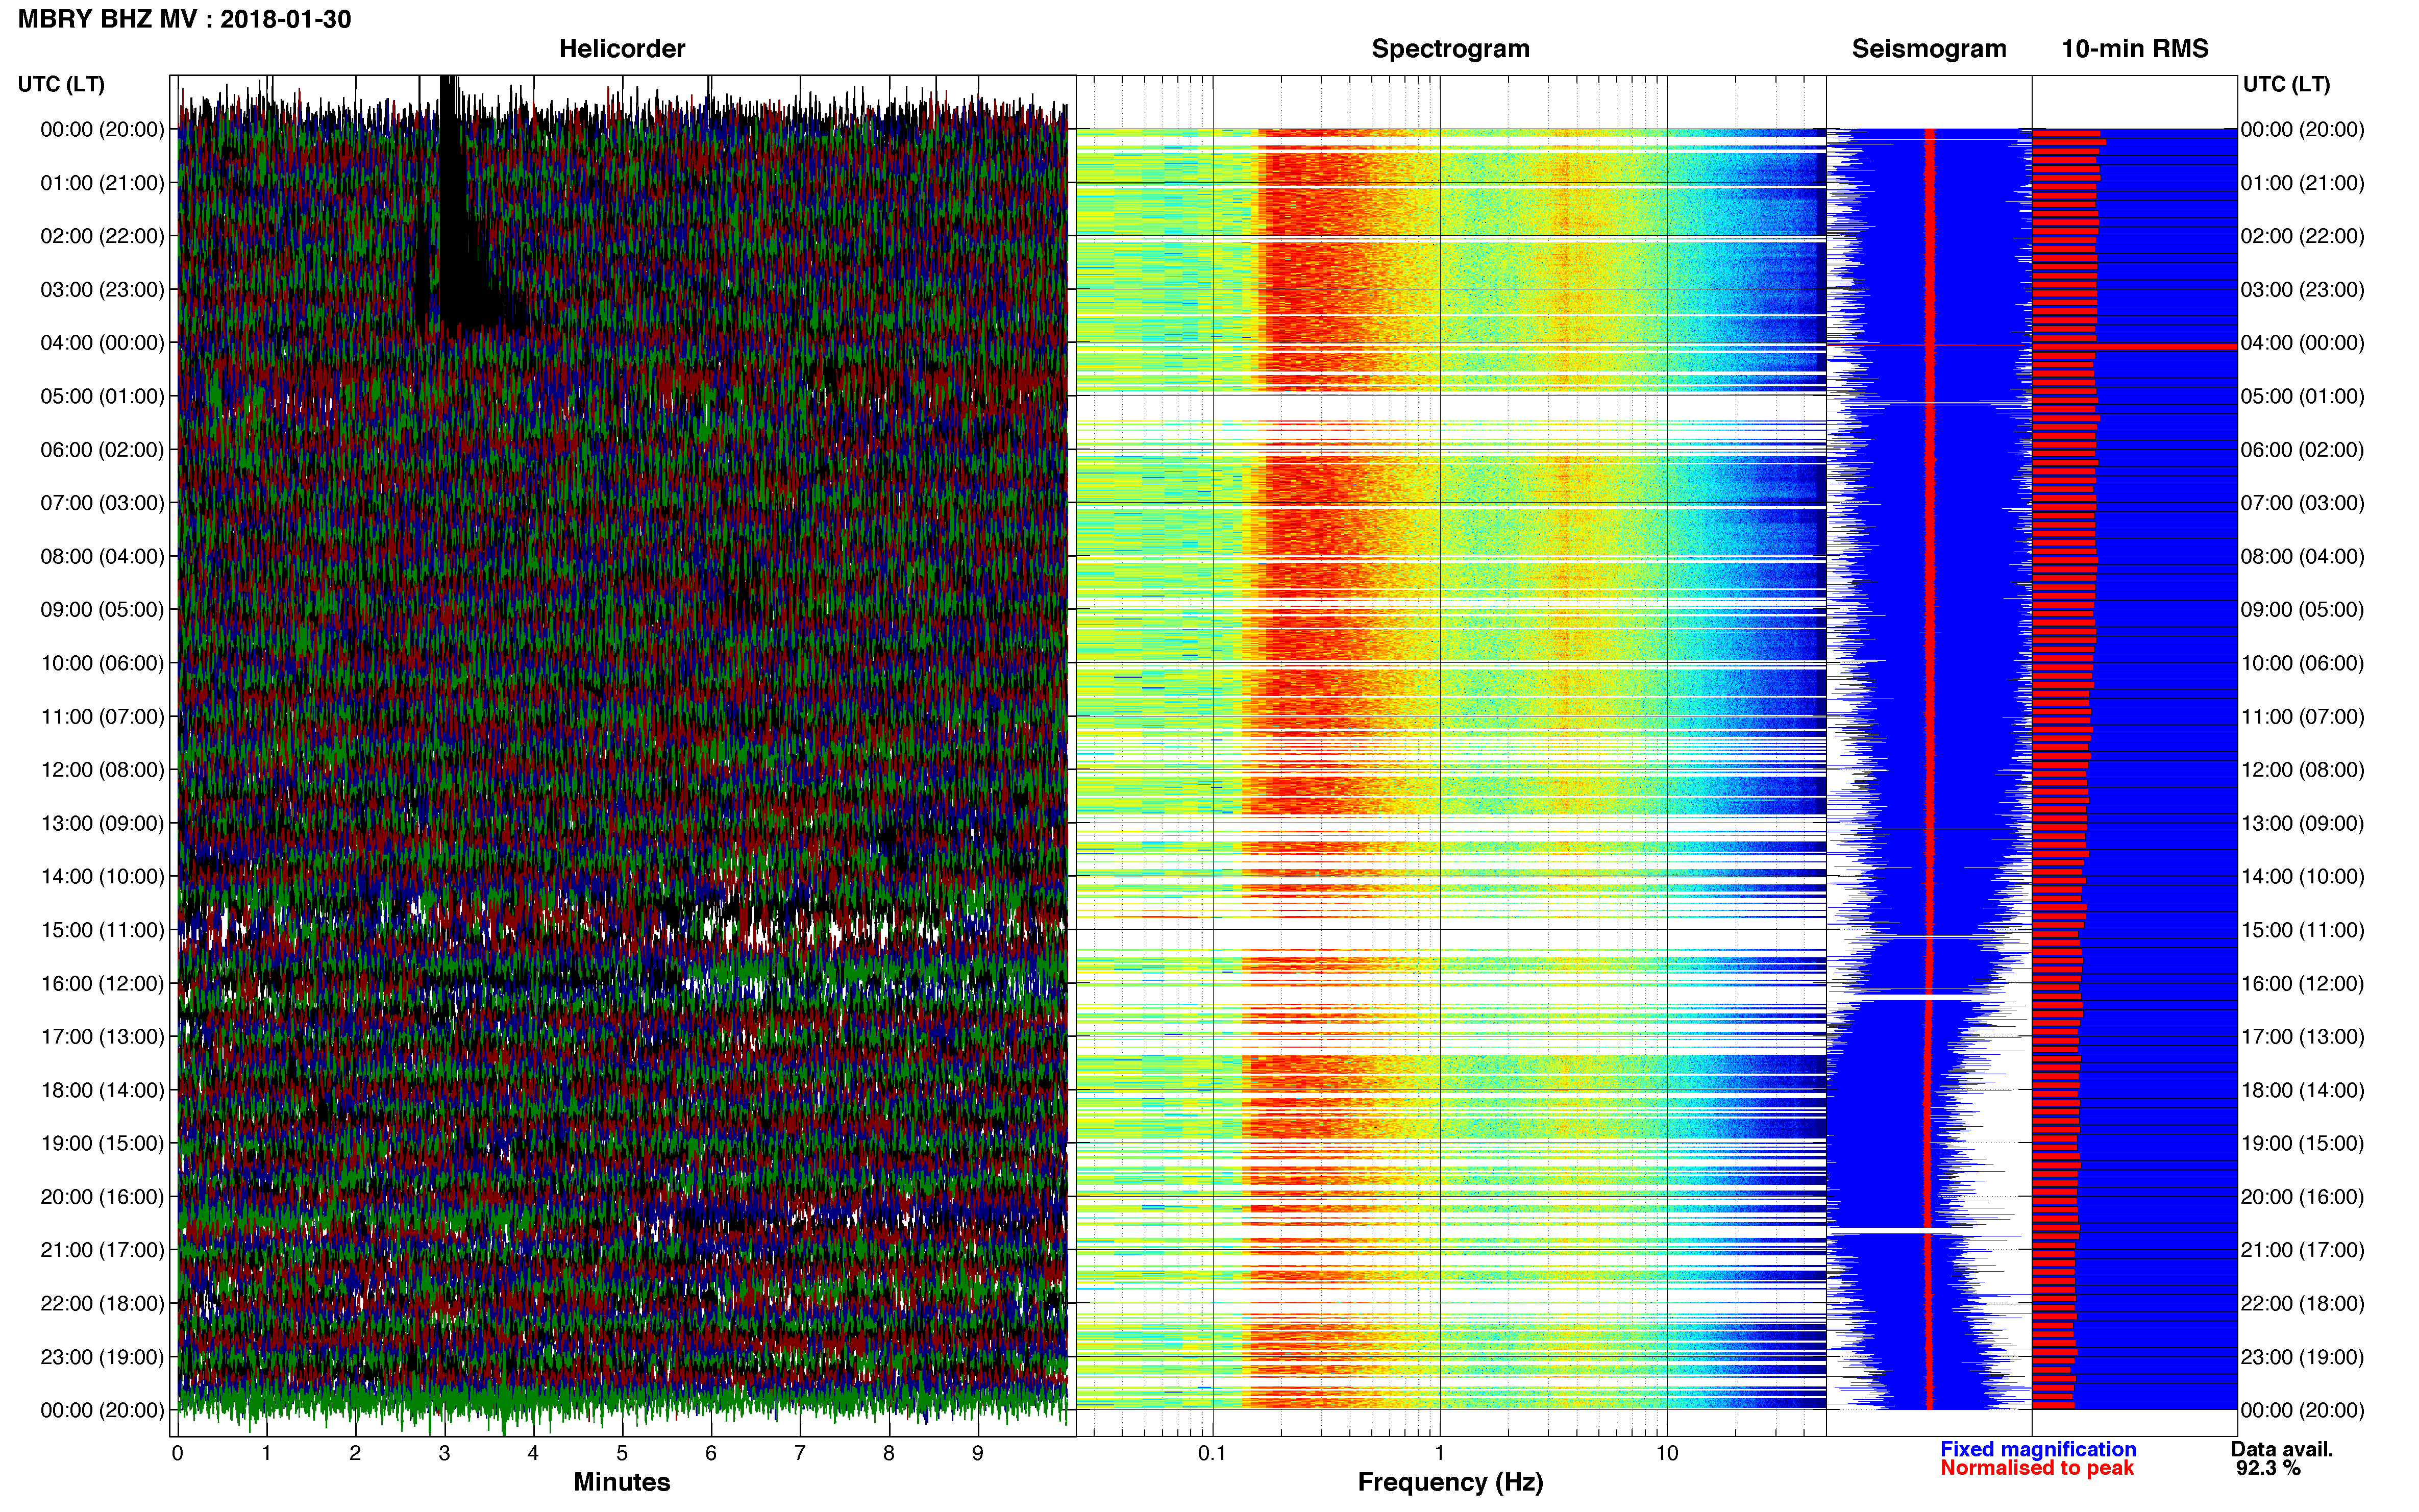
Task: Click left time label '18:00 (14:00)'
Action: click(102, 1090)
